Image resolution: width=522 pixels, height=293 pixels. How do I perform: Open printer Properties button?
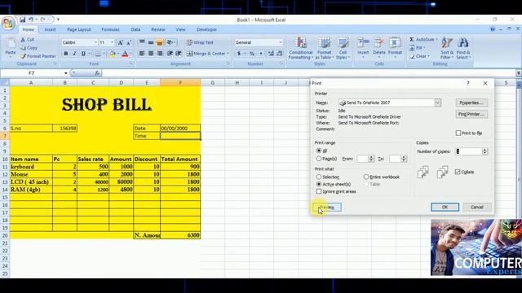(x=471, y=103)
